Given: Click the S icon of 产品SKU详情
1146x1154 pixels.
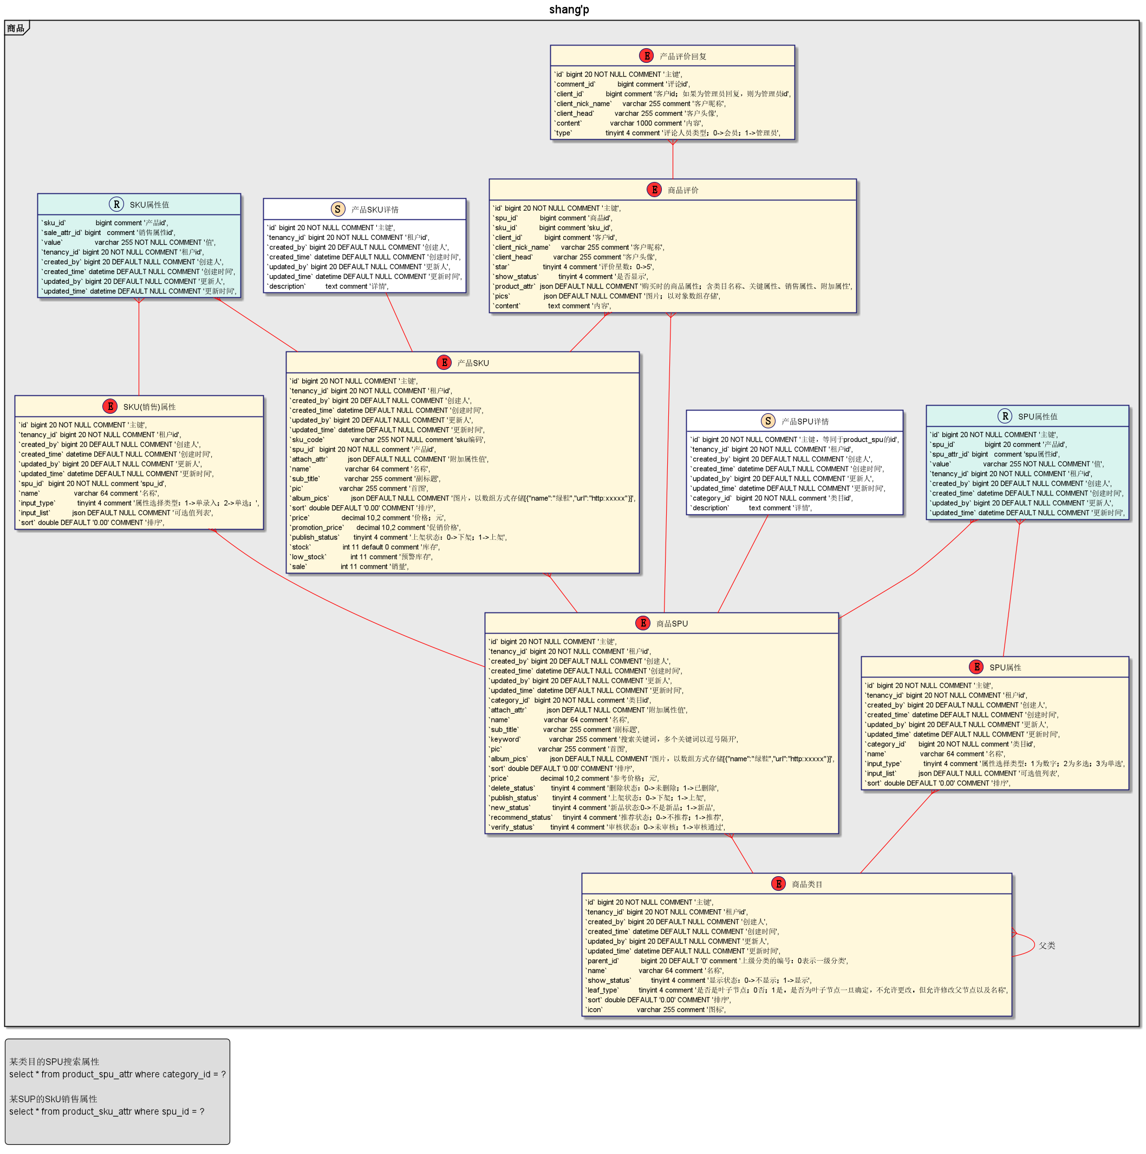Looking at the screenshot, I should (x=337, y=209).
